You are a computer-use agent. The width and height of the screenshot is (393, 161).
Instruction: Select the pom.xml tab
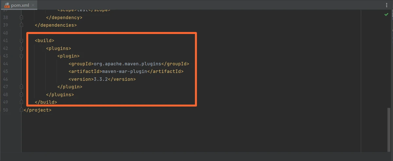click(x=20, y=5)
